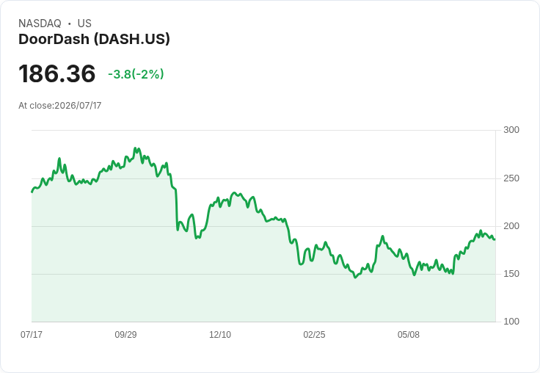Click the 300 y-axis price label

(x=511, y=130)
